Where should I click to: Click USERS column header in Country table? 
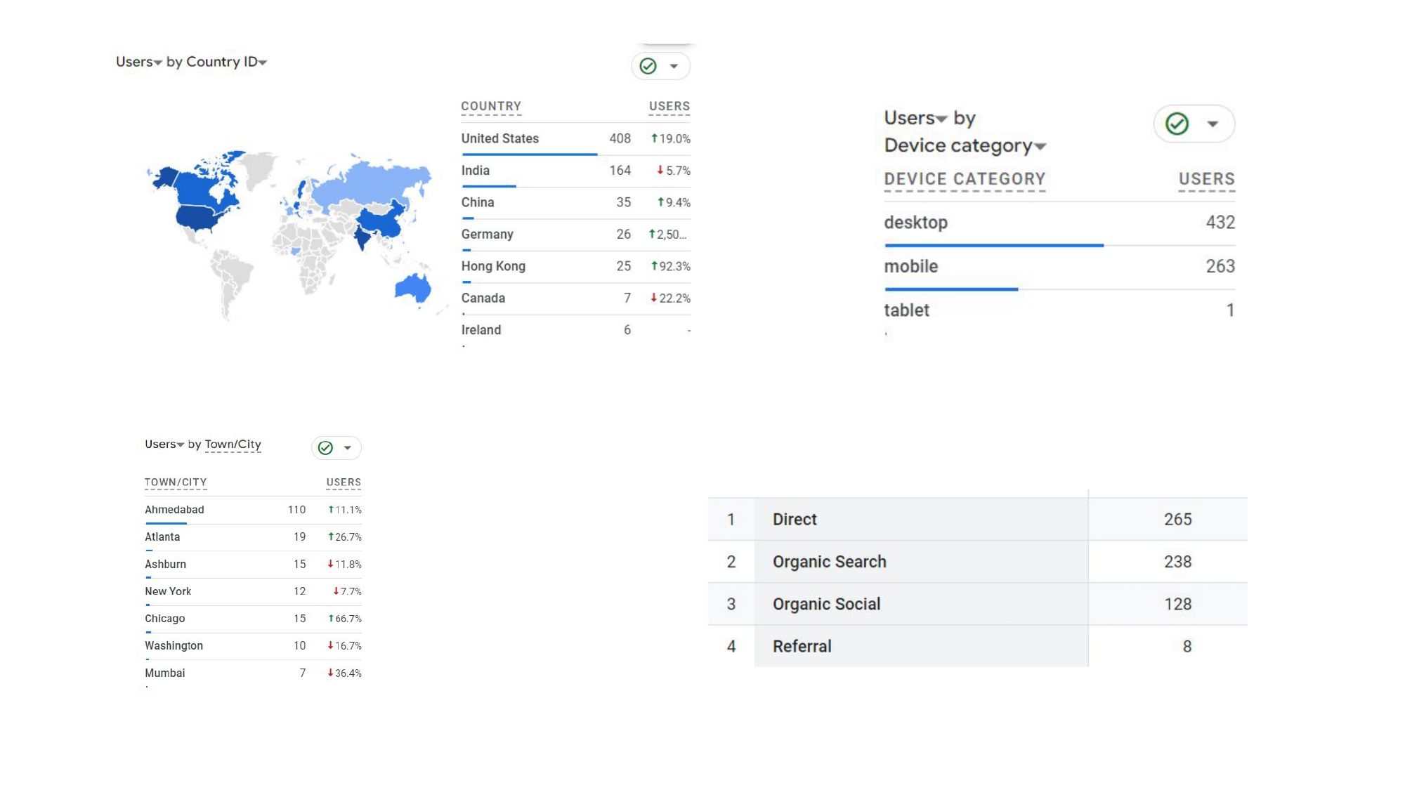coord(669,106)
